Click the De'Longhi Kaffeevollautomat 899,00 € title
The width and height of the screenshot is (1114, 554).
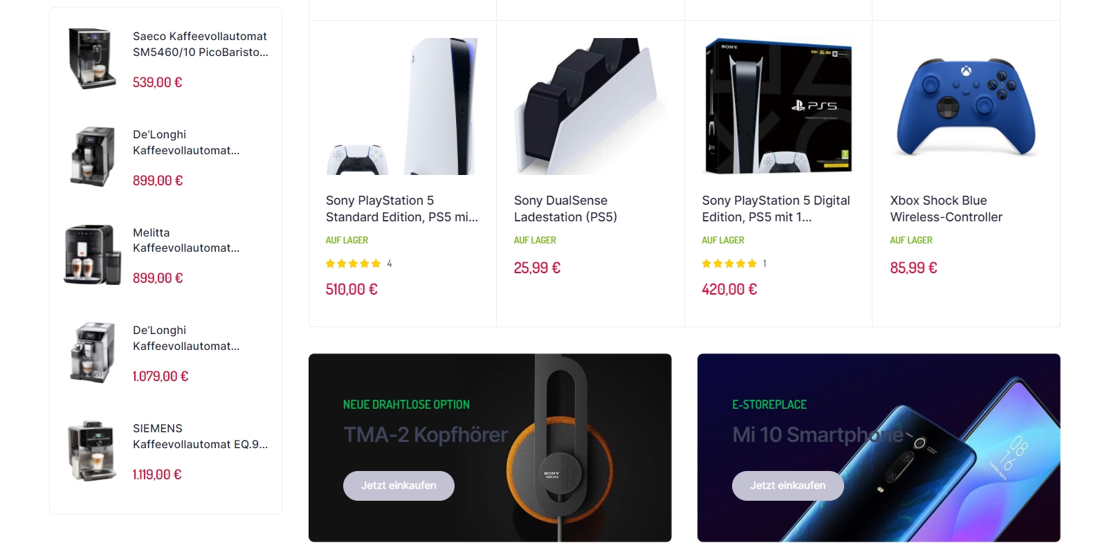point(186,142)
